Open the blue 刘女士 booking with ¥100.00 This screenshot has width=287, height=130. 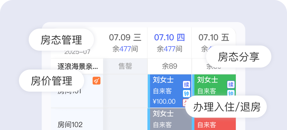(170, 91)
